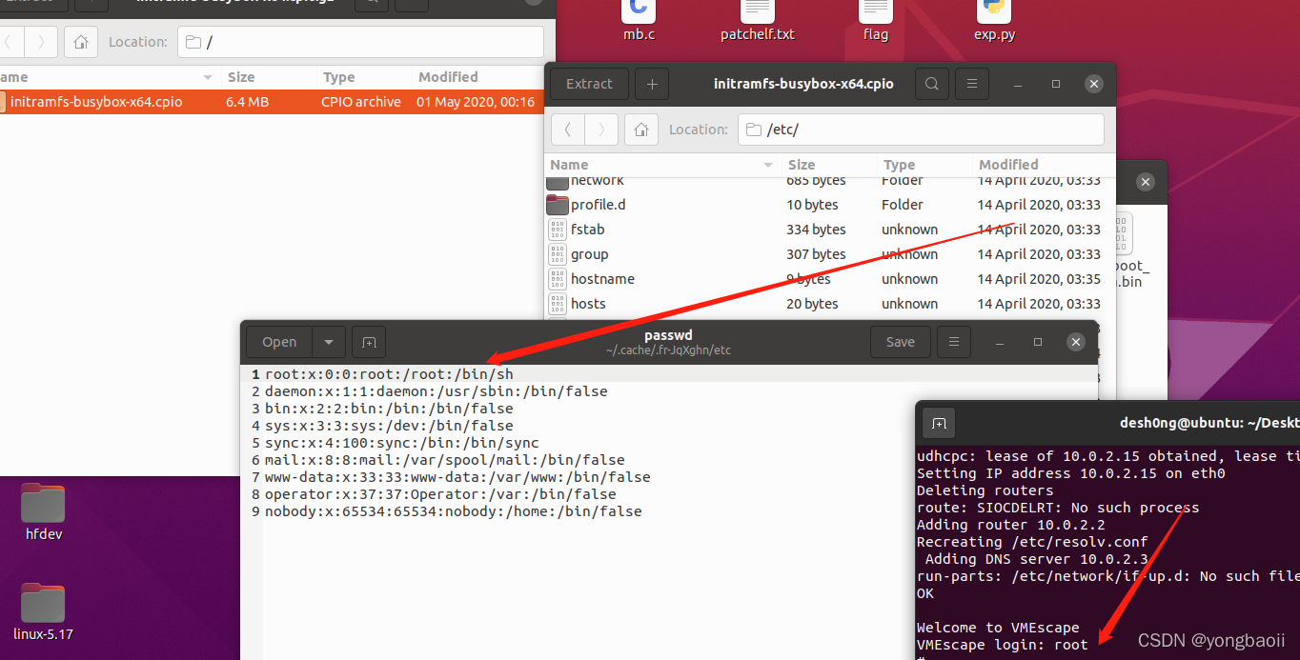1300x660 pixels.
Task: Click Extract in the front archive window
Action: click(x=589, y=84)
